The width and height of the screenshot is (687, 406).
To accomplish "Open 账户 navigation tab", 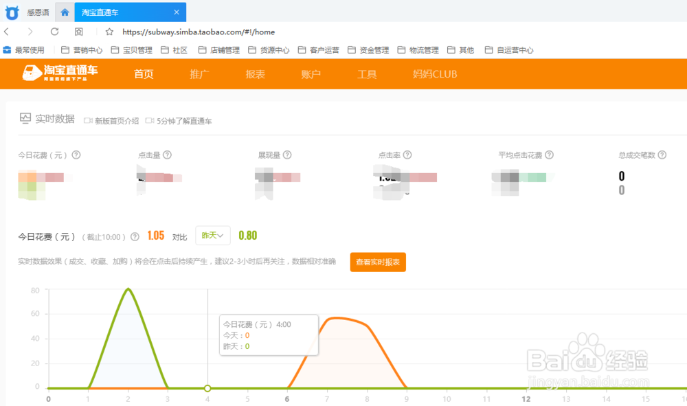I will pos(311,74).
